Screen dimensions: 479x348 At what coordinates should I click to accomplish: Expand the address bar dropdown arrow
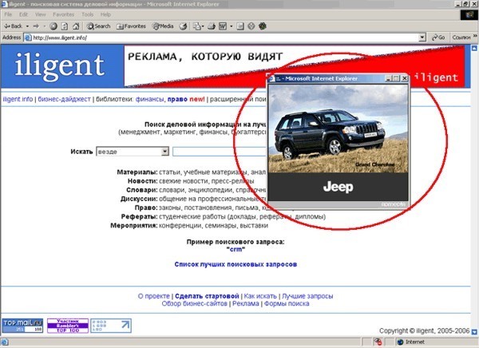(x=422, y=38)
